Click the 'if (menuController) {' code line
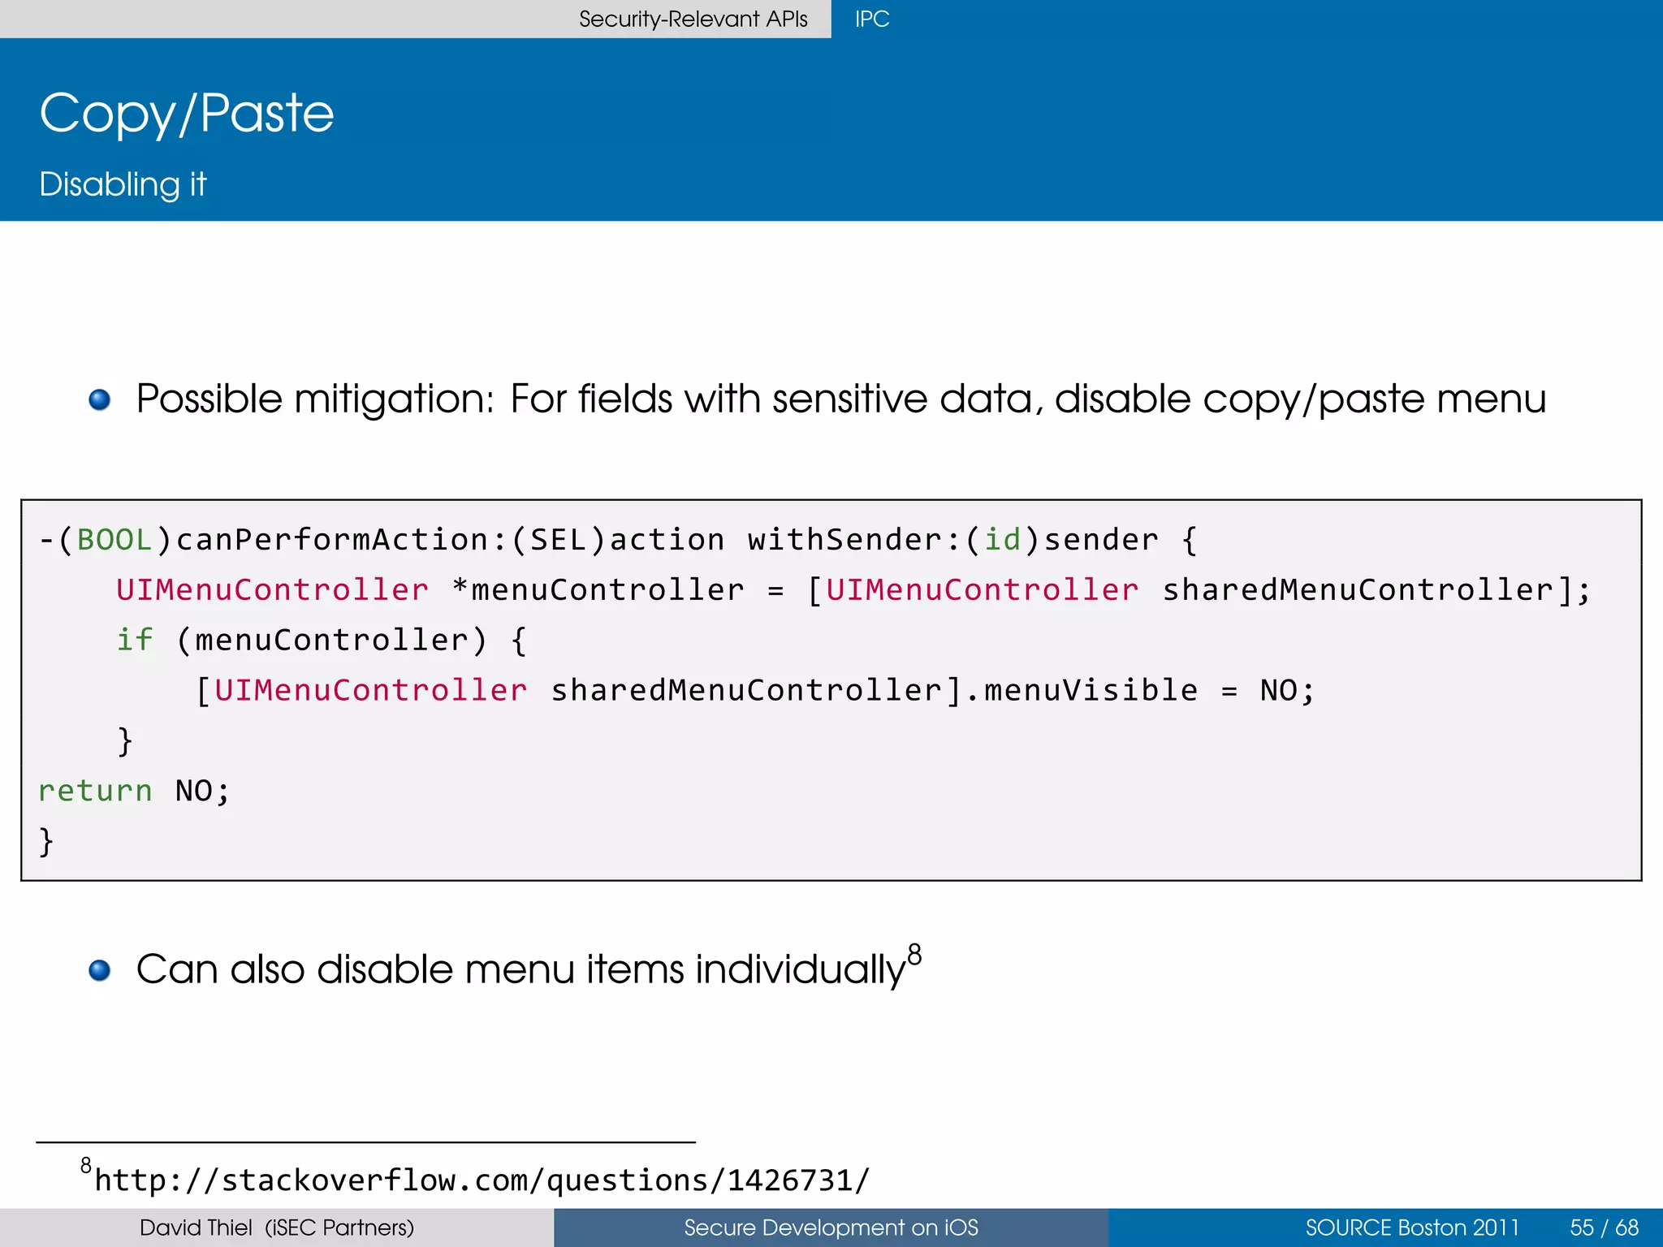 322,641
